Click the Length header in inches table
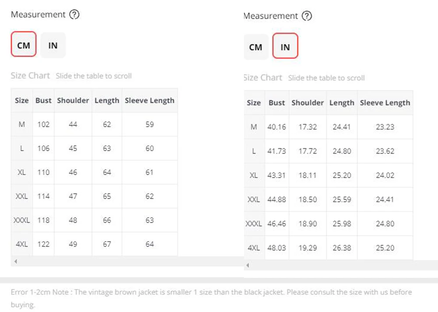 342,103
